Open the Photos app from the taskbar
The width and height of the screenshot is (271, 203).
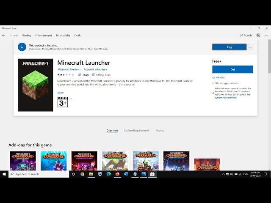point(144,174)
